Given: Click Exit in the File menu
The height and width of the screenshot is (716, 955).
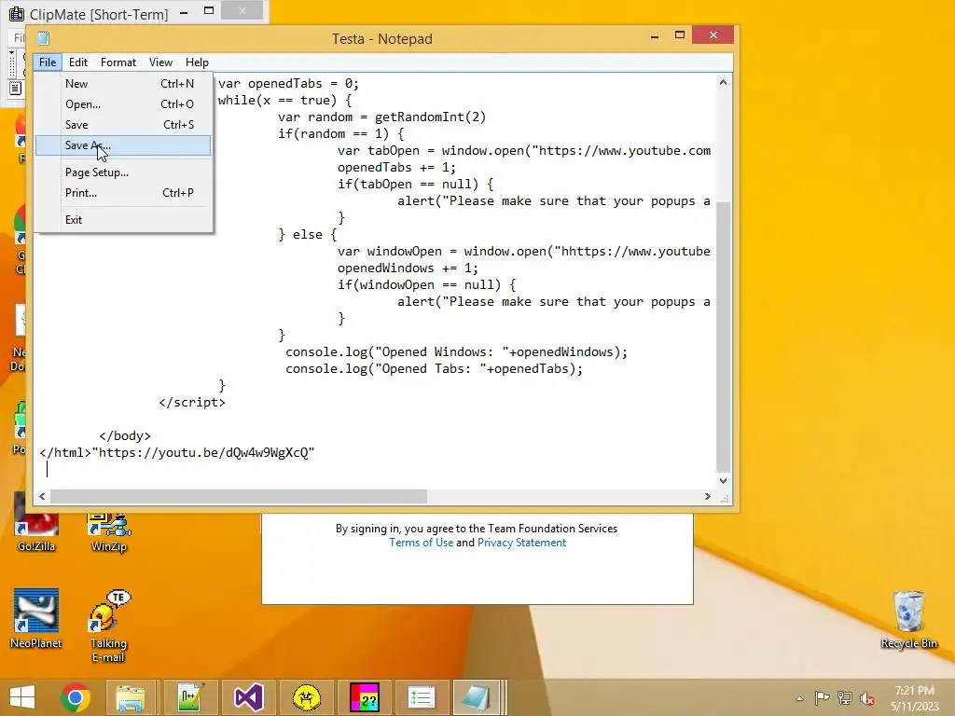Looking at the screenshot, I should 123,220.
